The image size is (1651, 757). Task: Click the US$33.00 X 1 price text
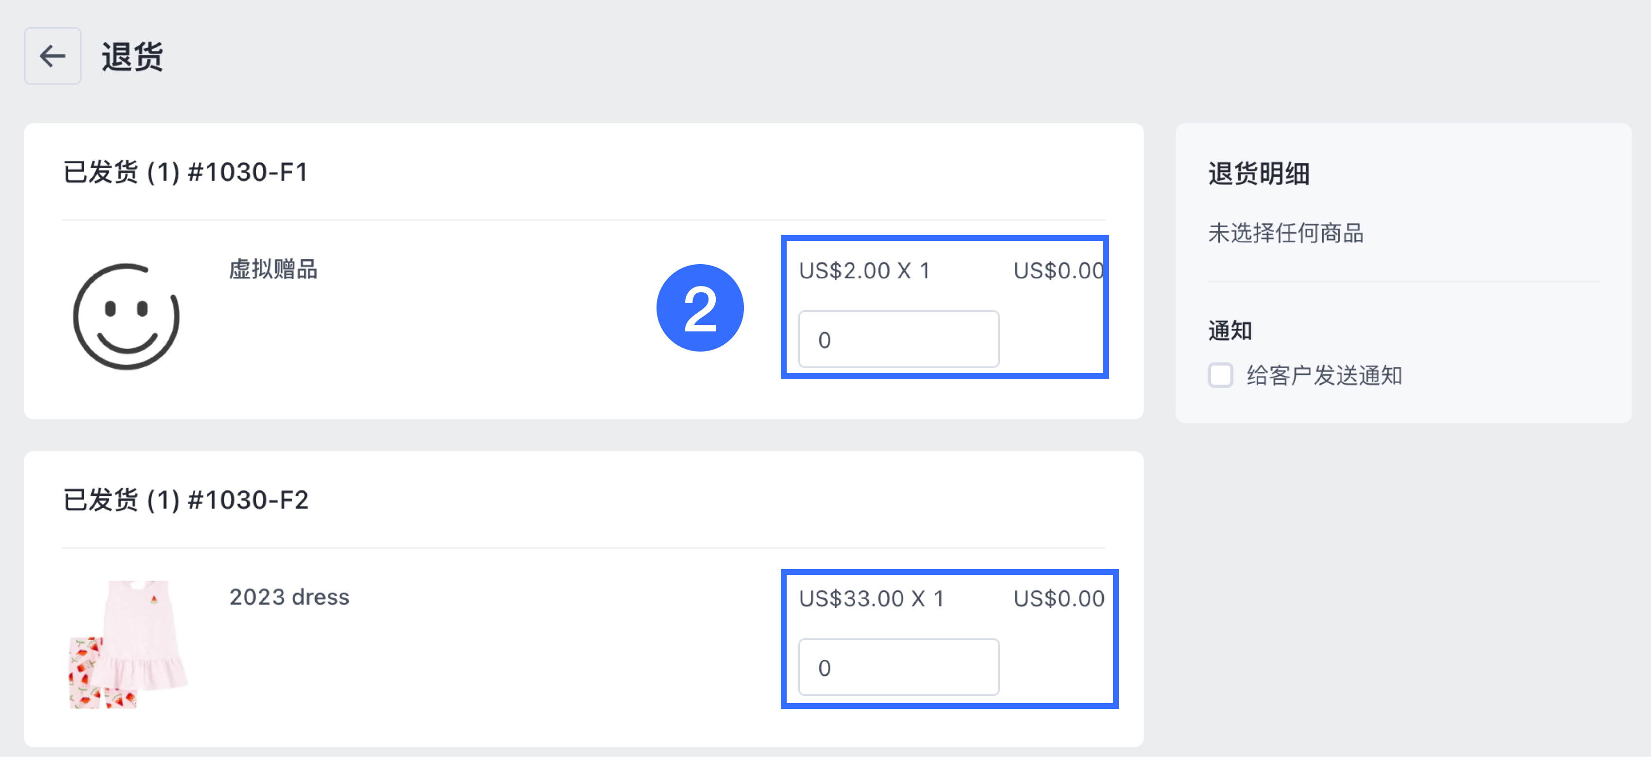pos(872,598)
